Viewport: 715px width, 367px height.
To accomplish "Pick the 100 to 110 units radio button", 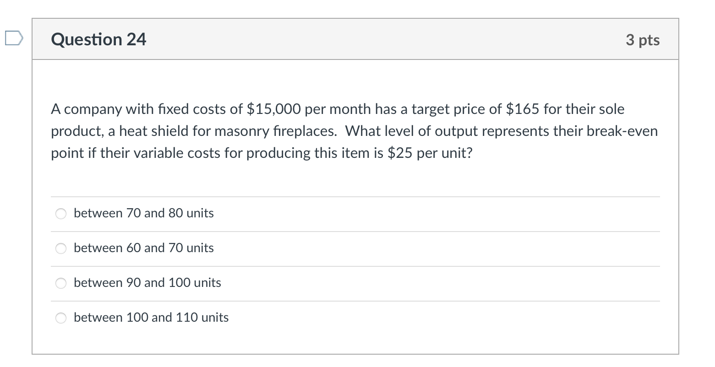I will point(61,318).
